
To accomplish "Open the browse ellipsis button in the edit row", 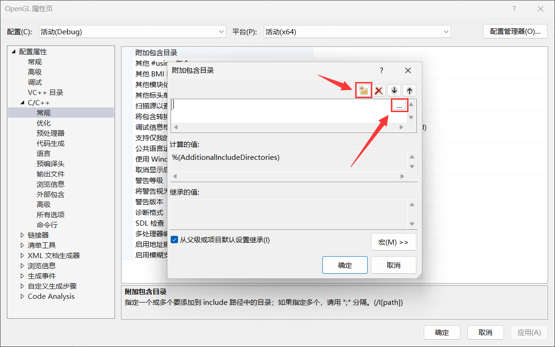I will (399, 106).
